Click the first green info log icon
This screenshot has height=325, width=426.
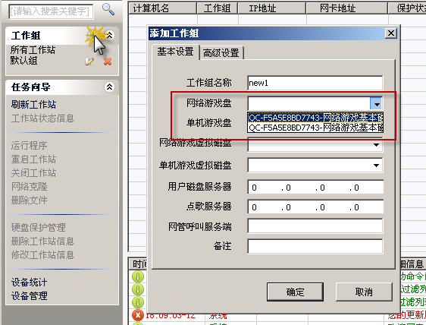[x=138, y=276]
